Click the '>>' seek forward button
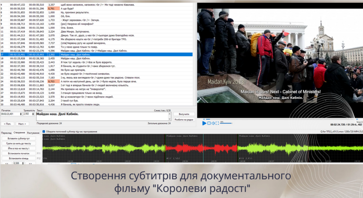Screen dimensions: 363x198 tap(30, 163)
